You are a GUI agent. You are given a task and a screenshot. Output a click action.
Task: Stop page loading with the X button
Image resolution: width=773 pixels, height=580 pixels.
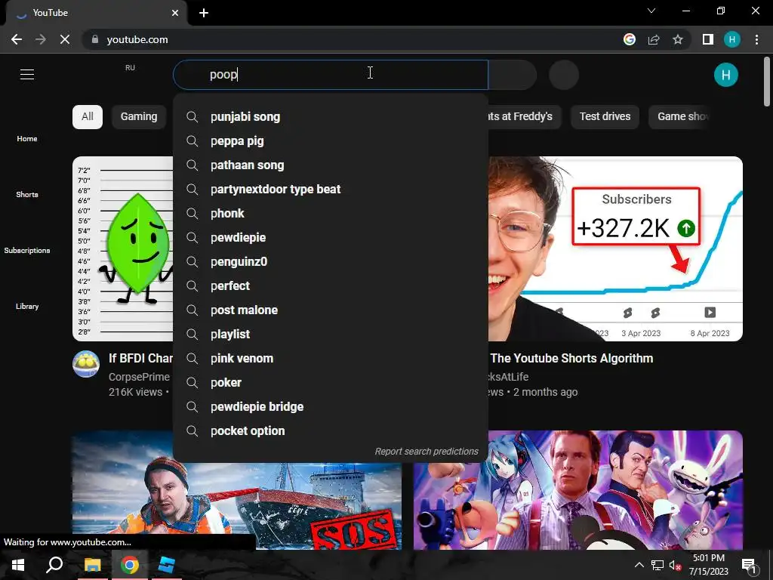[65, 39]
